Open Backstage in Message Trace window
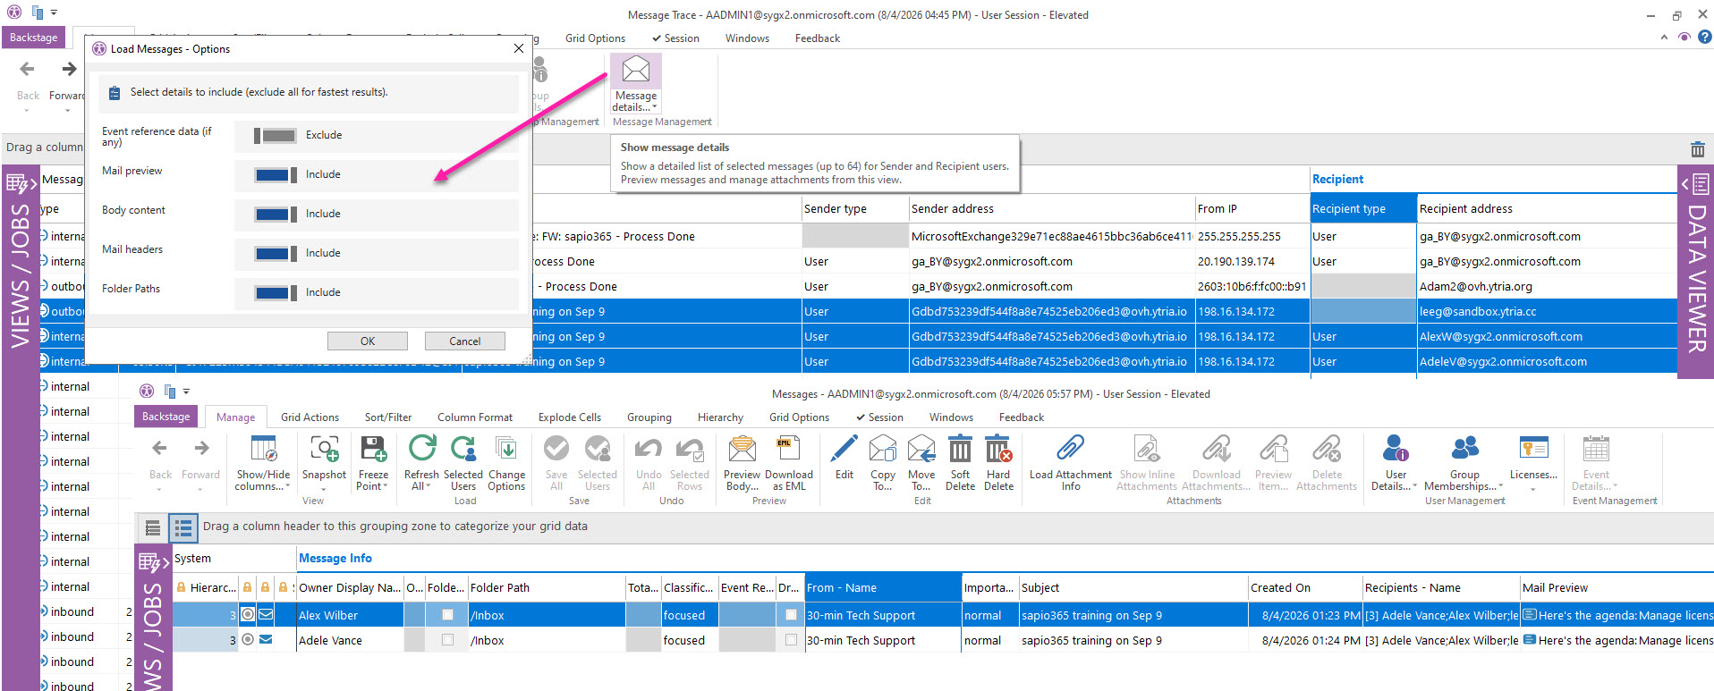This screenshot has width=1714, height=691. 33,38
